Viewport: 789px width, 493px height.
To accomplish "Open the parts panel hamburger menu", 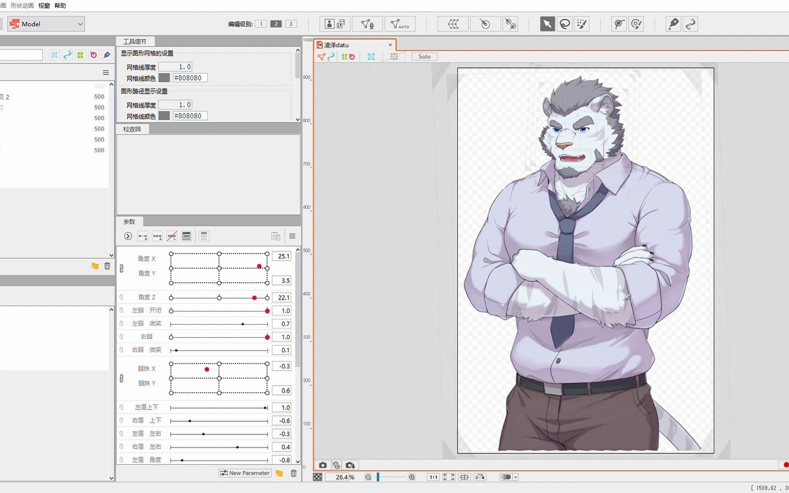I will 105,72.
